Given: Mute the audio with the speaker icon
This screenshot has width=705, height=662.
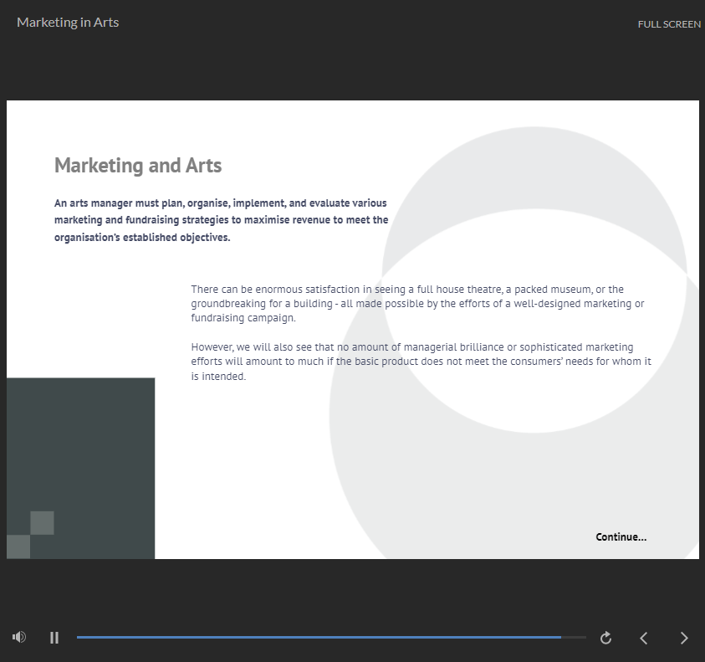Looking at the screenshot, I should [19, 638].
